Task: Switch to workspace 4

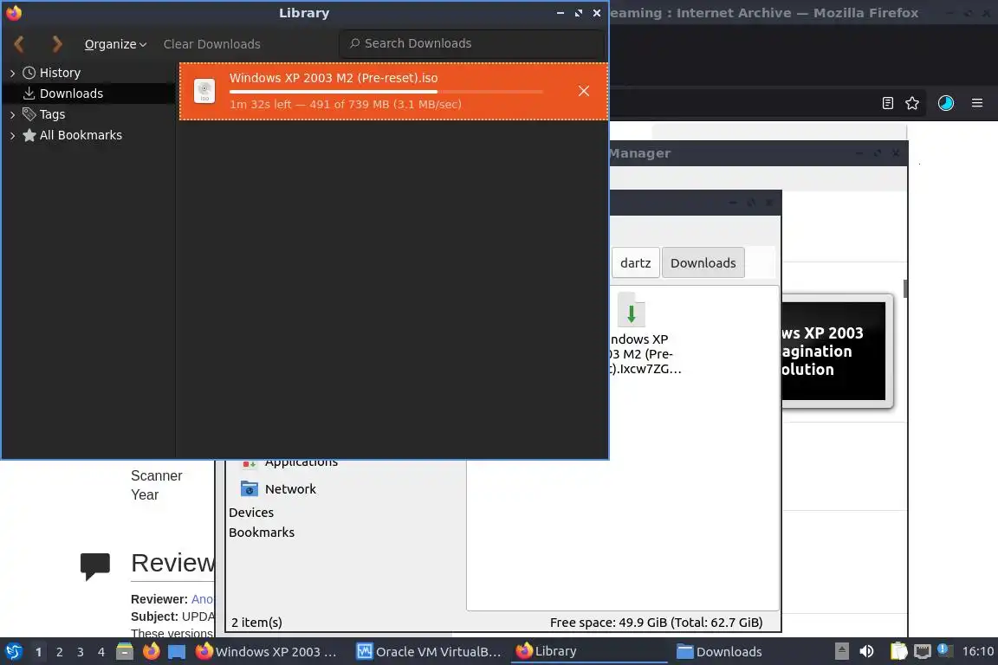Action: pos(101,652)
